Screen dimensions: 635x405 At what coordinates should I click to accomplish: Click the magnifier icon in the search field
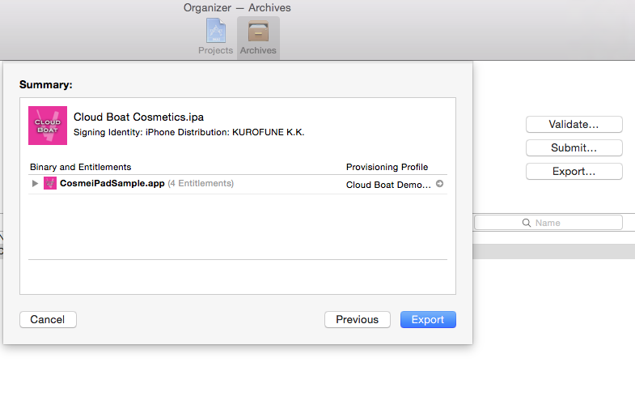pyautogui.click(x=527, y=223)
